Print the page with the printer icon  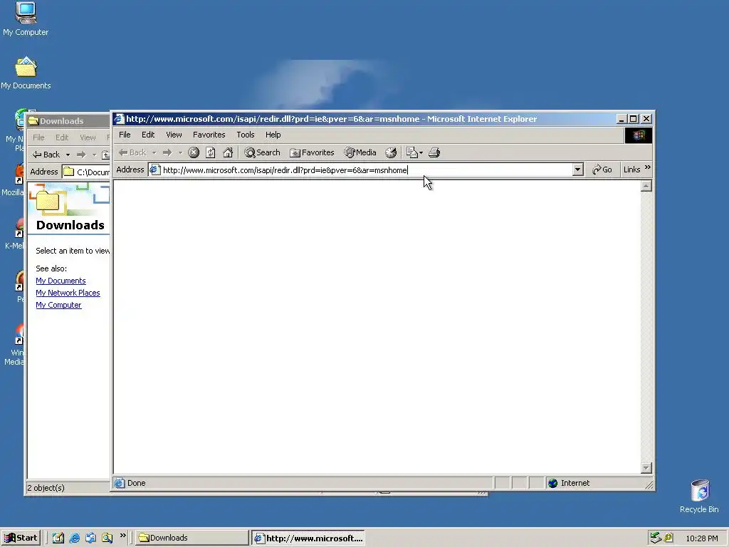434,152
